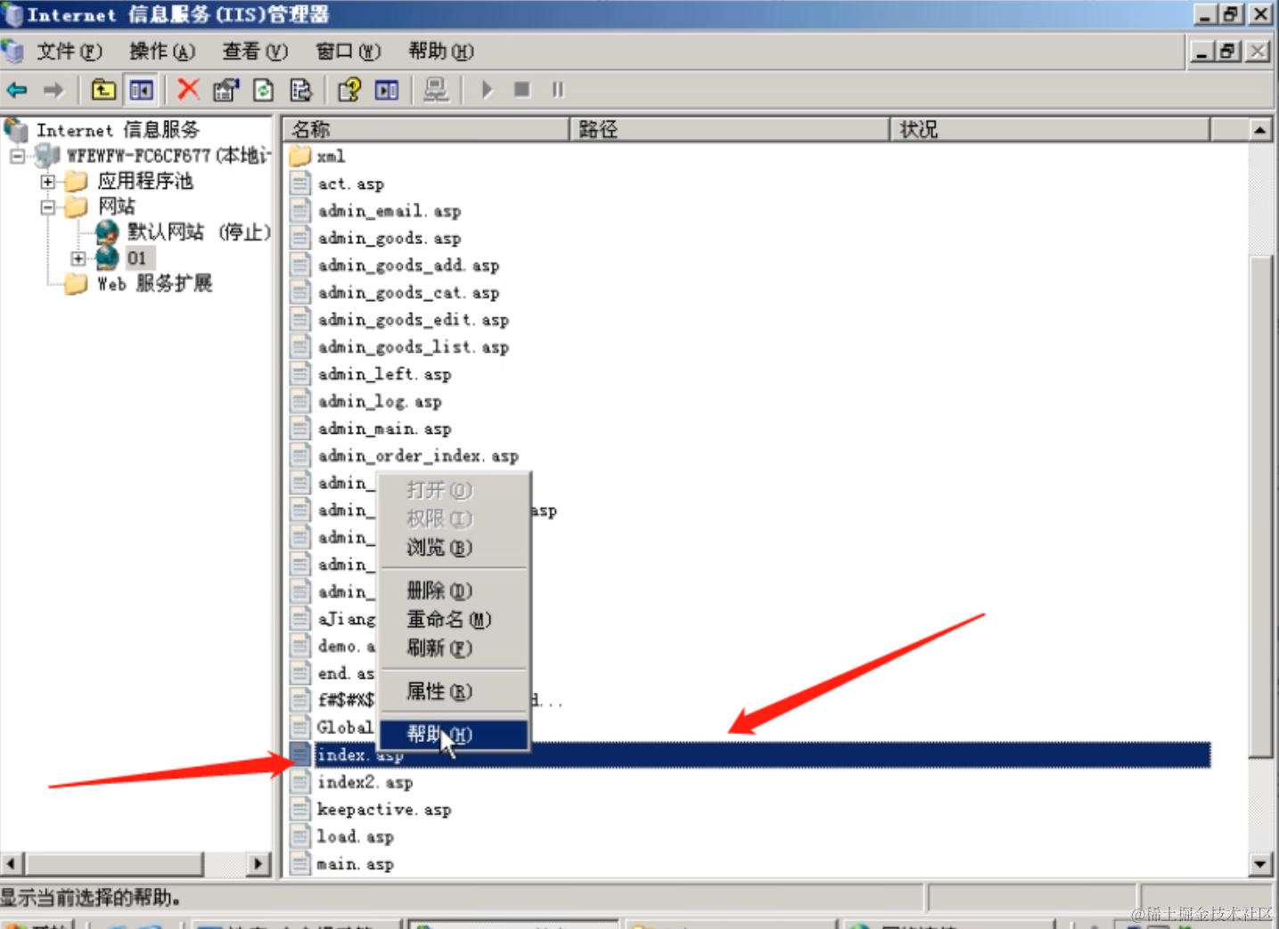Screen dimensions: 1279x929
Task: Open Properties from toolbar icon
Action: (225, 90)
